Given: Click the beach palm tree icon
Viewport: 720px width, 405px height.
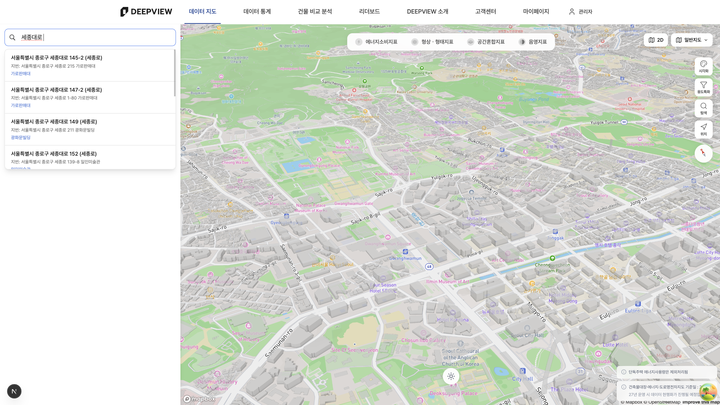Looking at the screenshot, I should pos(708,391).
